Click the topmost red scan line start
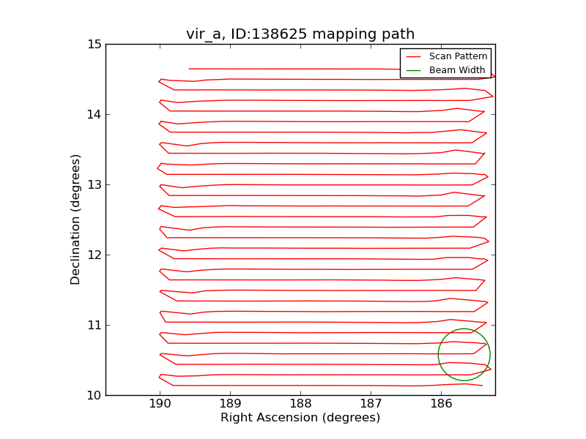 (x=190, y=69)
